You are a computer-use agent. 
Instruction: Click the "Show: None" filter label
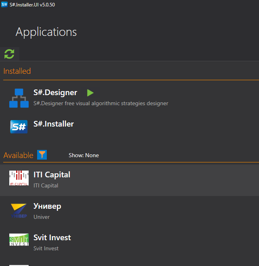[x=84, y=155]
